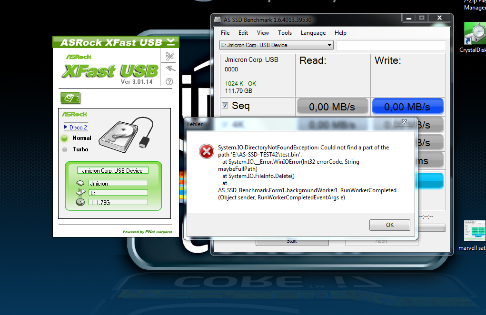The height and width of the screenshot is (315, 486).
Task: Select Normal mode radio button
Action: click(65, 138)
